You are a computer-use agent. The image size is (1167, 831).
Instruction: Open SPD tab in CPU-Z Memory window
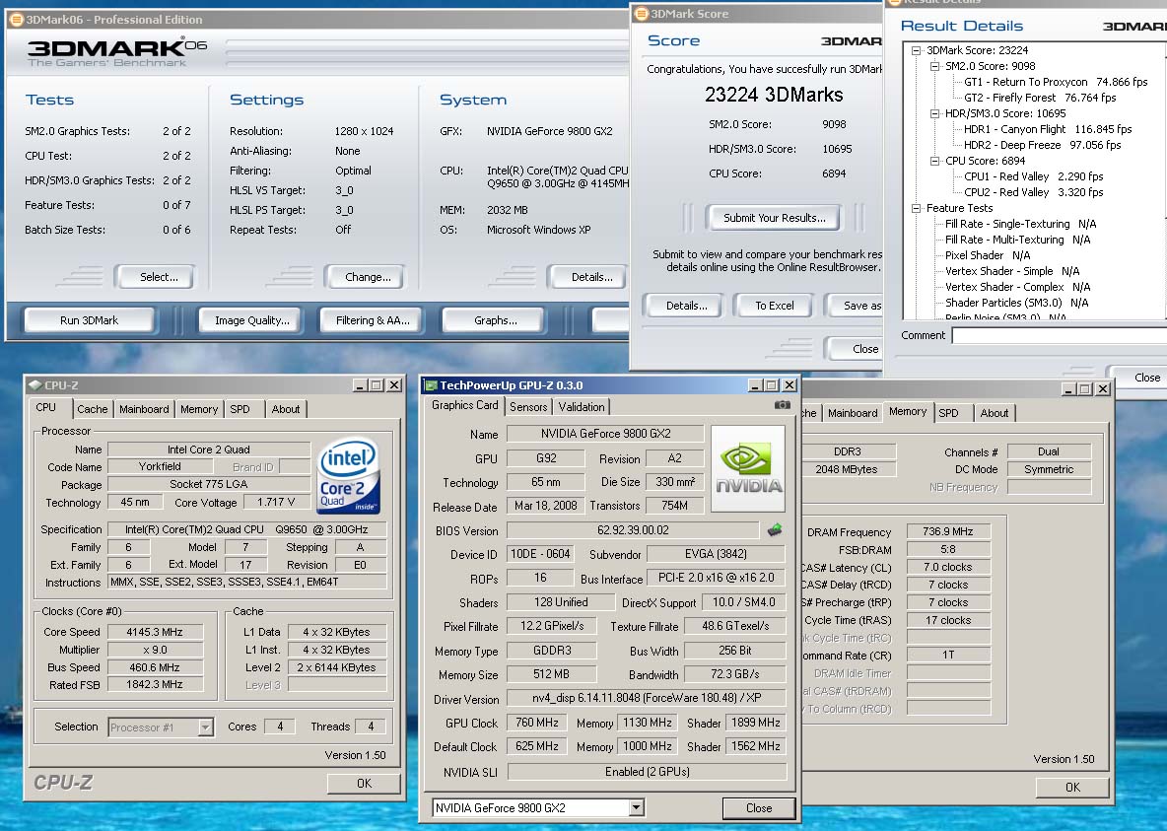(x=948, y=412)
